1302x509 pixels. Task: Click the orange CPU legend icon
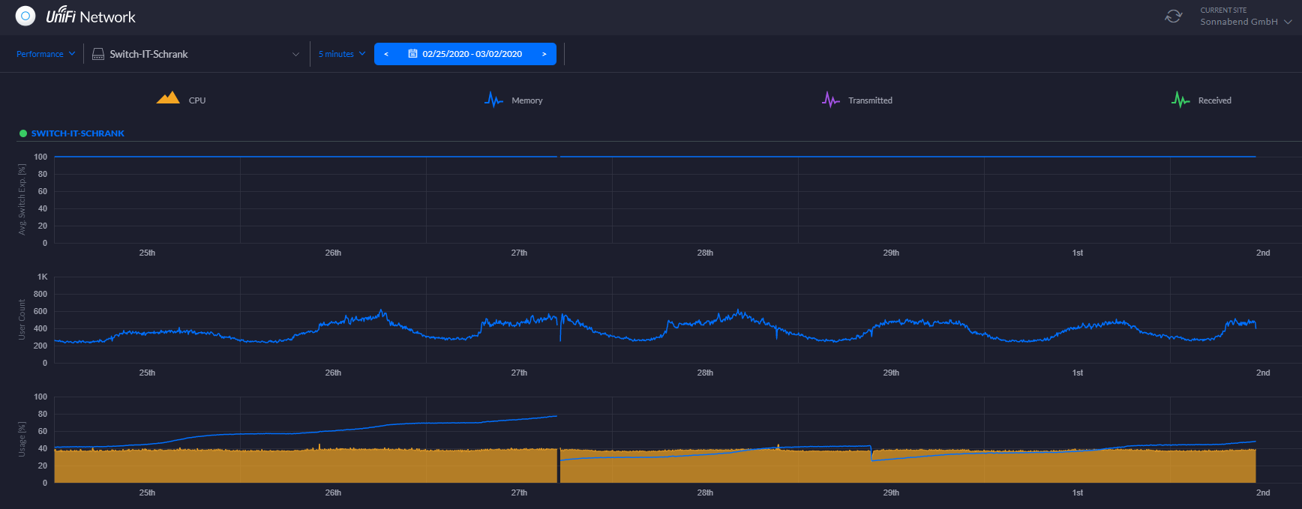pyautogui.click(x=167, y=98)
